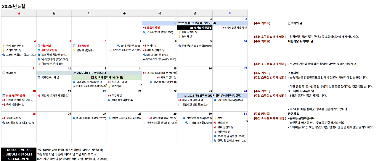Click the magnifier icon next to 소니 설립일(1946)
Screen dimensions: 379x161
click(x=118, y=46)
